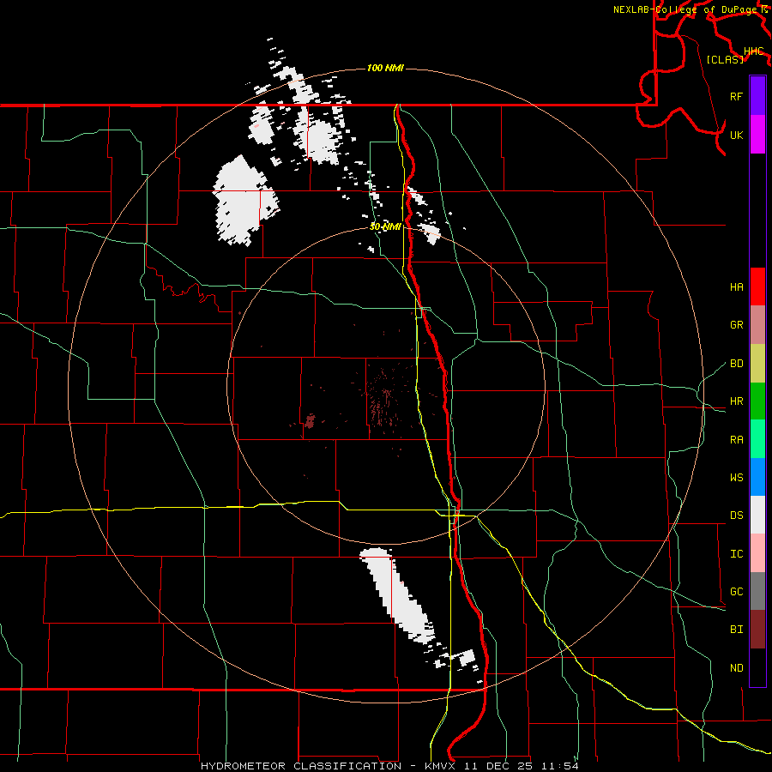This screenshot has width=772, height=772.
Task: Select the IC ice crystals pink swatch
Action: point(757,553)
